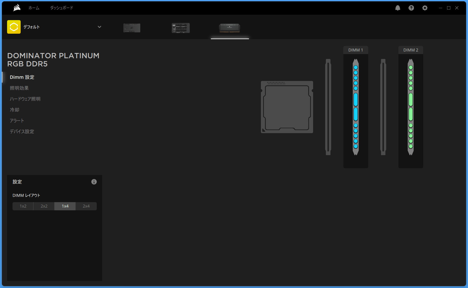Click the CPU socket graphic
Viewport: 468px width, 288px height.
287,107
